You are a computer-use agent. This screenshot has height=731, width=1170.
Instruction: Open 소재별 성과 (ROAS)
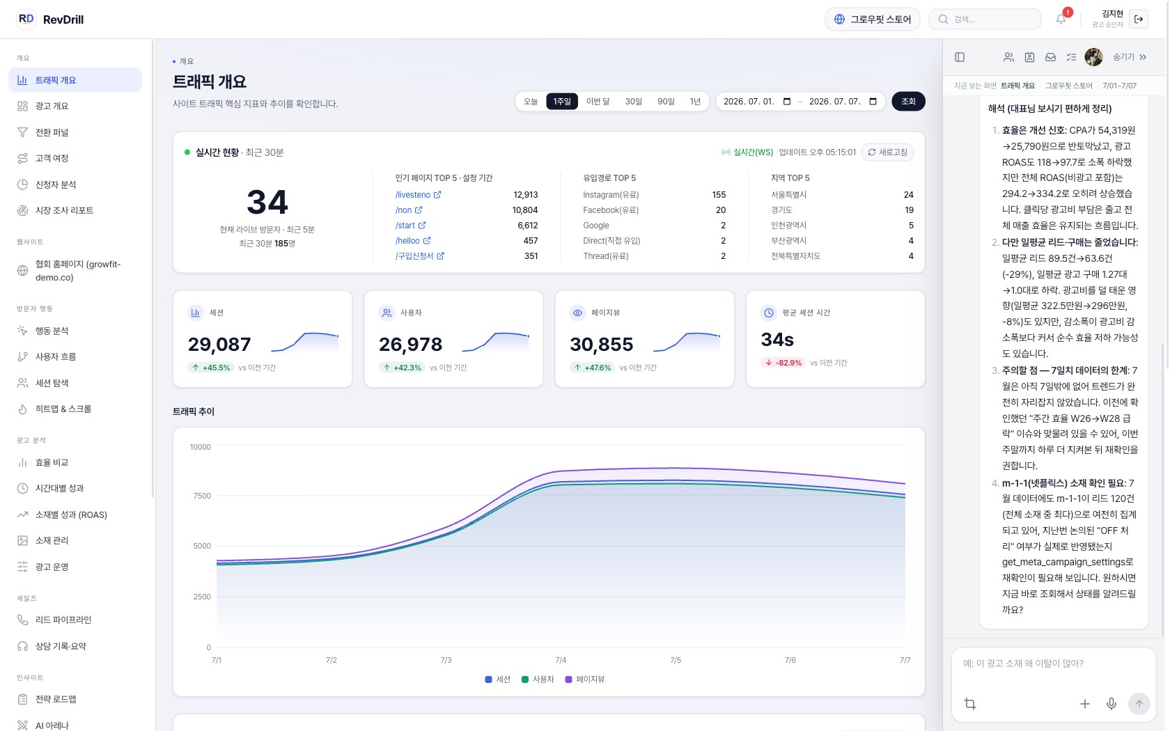(x=75, y=514)
